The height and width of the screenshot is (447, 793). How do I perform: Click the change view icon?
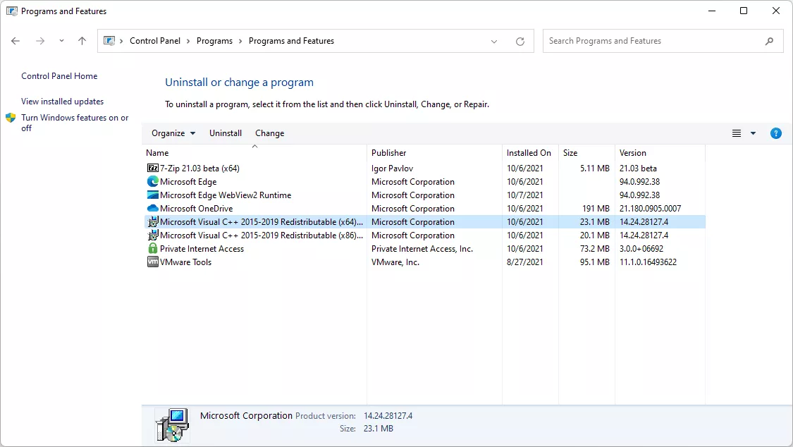tap(737, 133)
